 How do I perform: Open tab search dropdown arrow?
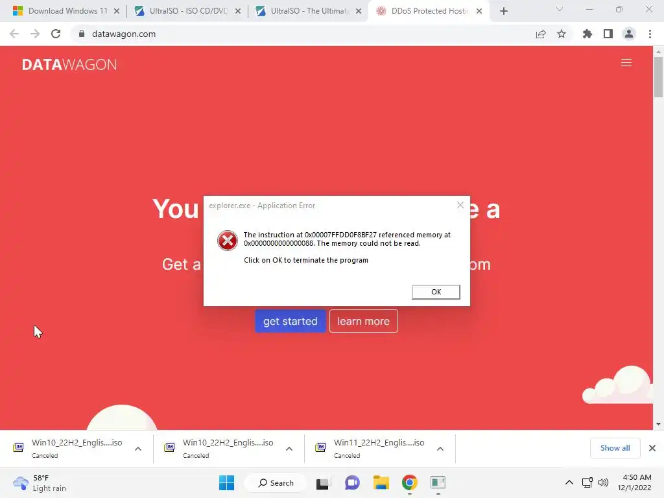coord(560,9)
